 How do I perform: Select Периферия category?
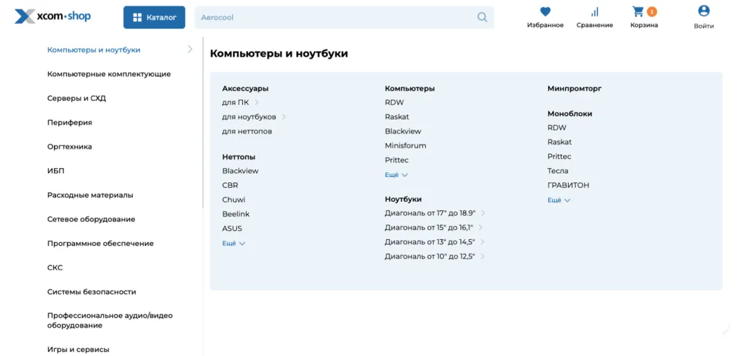pyautogui.click(x=69, y=122)
